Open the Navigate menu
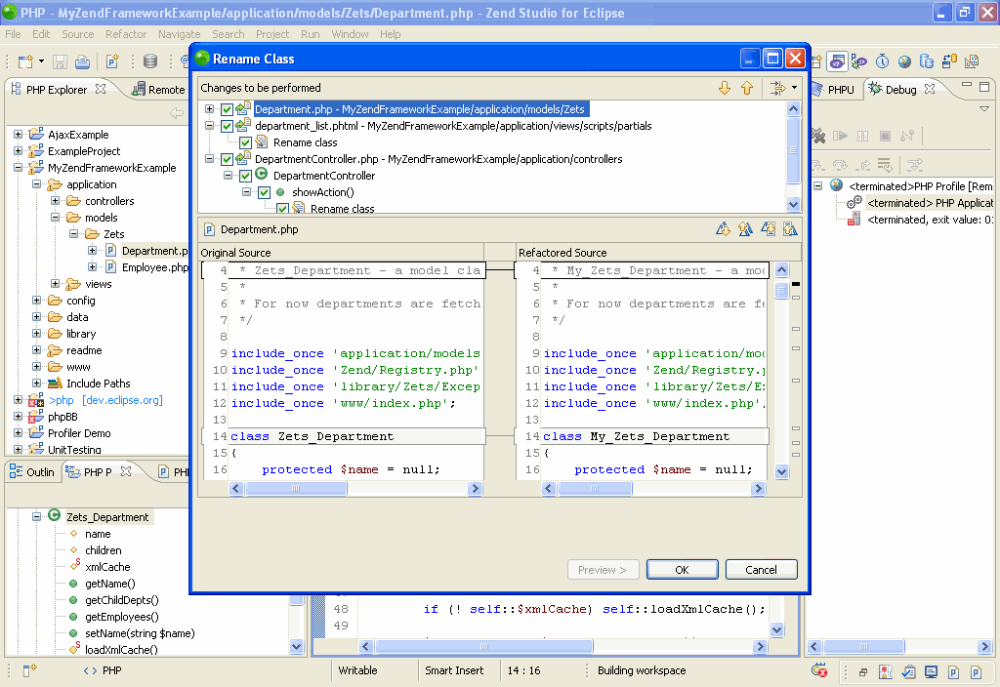Image resolution: width=1000 pixels, height=687 pixels. tap(180, 34)
